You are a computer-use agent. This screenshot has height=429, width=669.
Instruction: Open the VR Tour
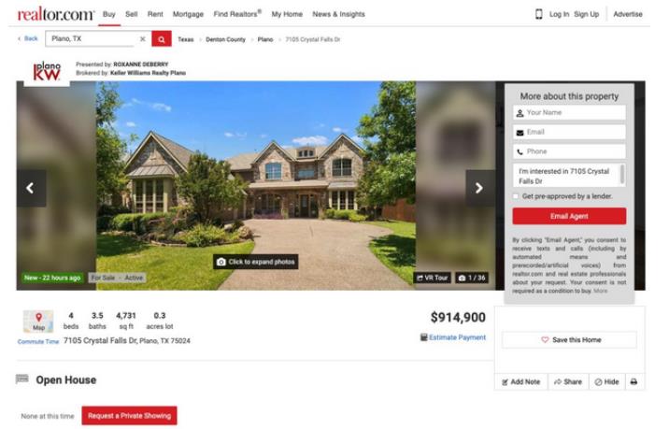click(x=433, y=278)
